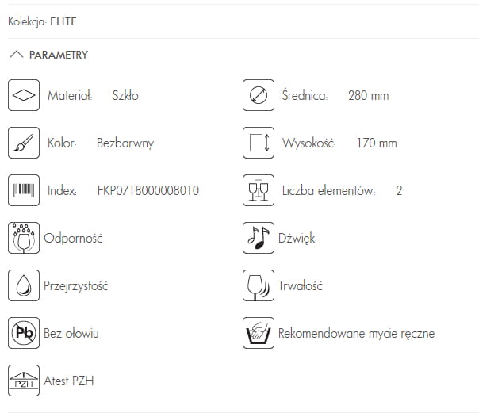Click the index code FKP0718000008010

148,191
